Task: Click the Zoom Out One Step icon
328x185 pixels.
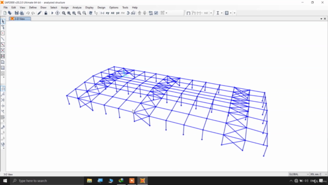Action: click(84, 13)
